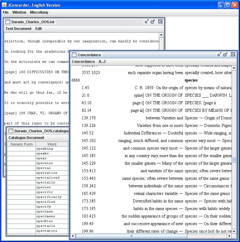Open the Miscellany menu
240x242 pixels.
point(39,12)
